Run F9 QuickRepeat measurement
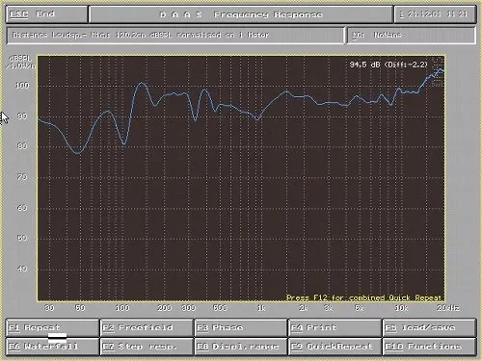482x361 pixels. [335, 347]
